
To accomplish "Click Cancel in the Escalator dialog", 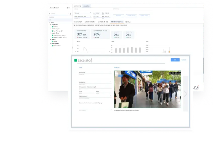I will coord(184,60).
